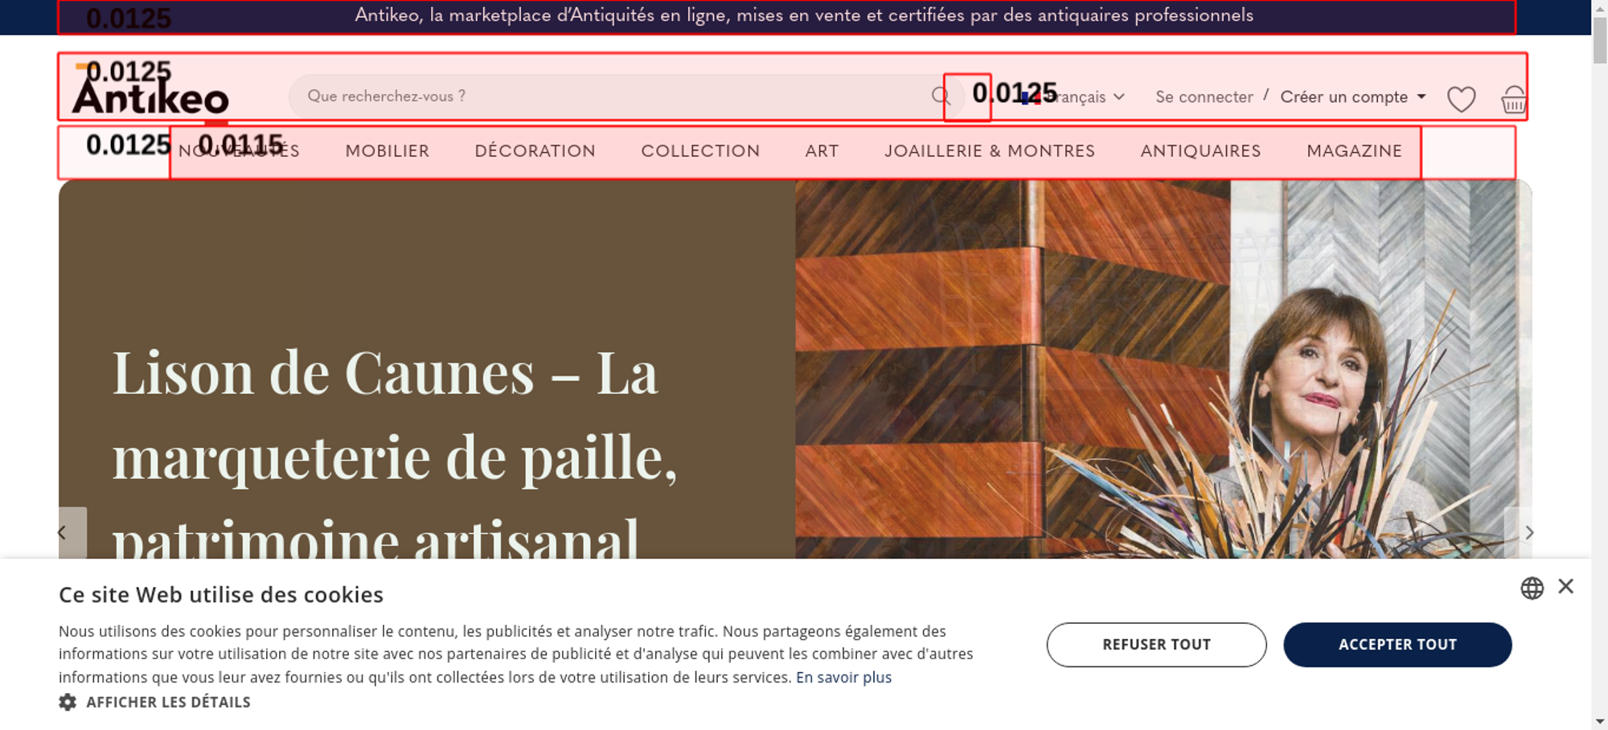Click the Accepter tout button

coord(1397,645)
